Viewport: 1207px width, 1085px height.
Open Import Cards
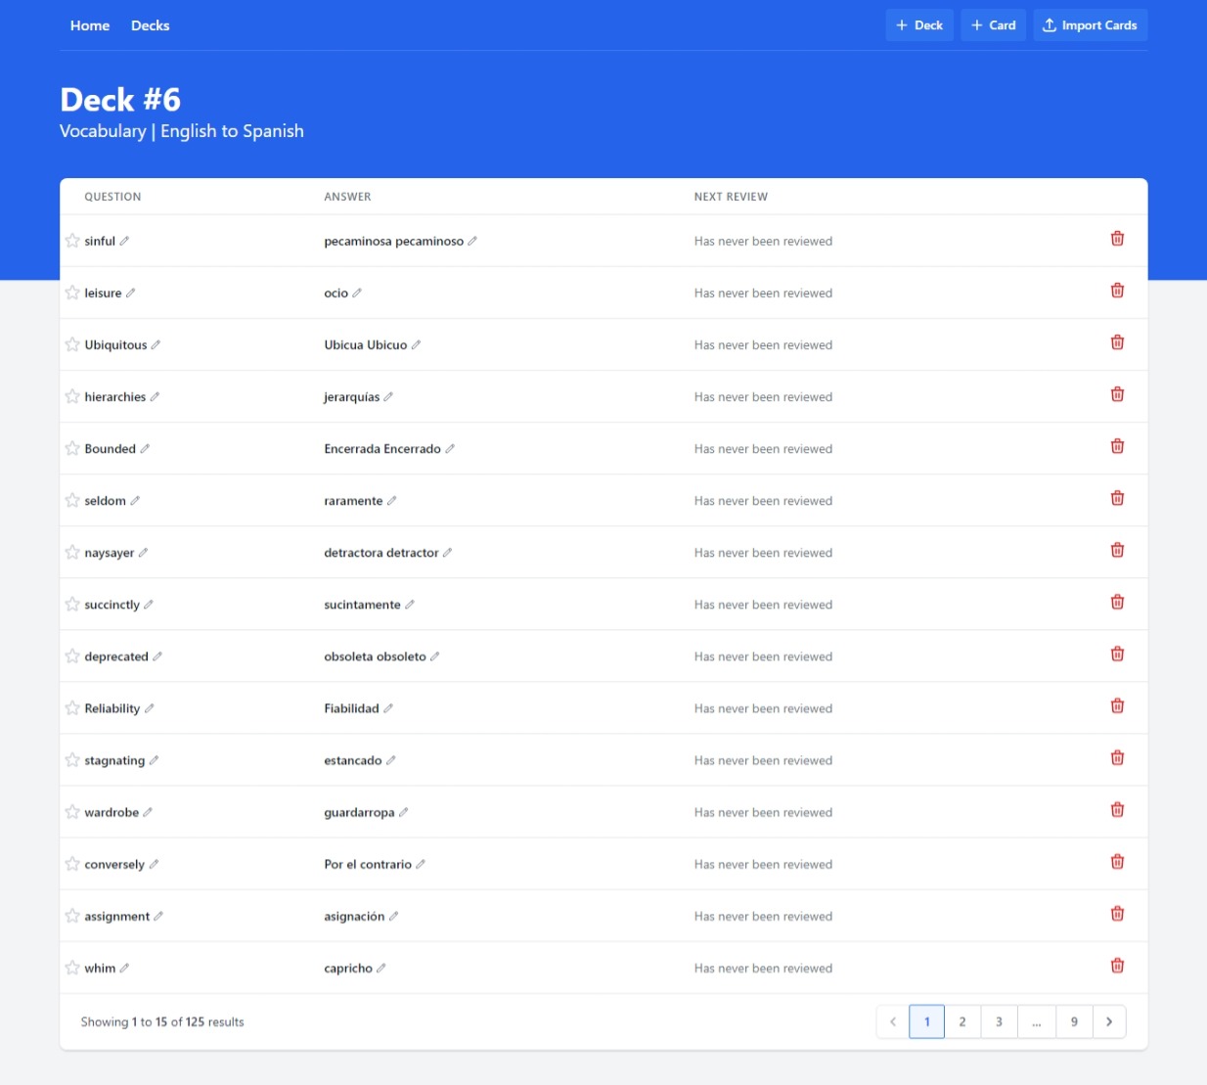coord(1090,25)
